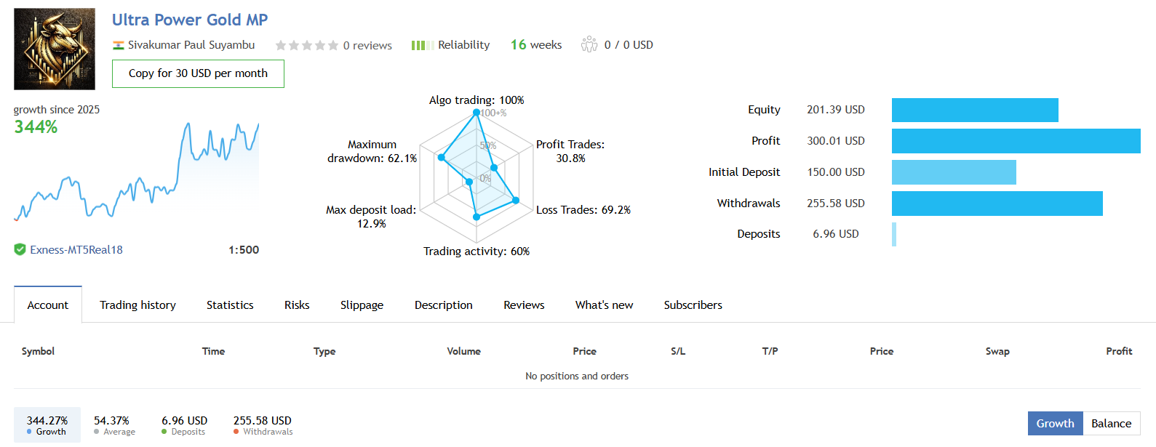The height and width of the screenshot is (447, 1156).
Task: Open the Statistics tab
Action: pos(230,305)
